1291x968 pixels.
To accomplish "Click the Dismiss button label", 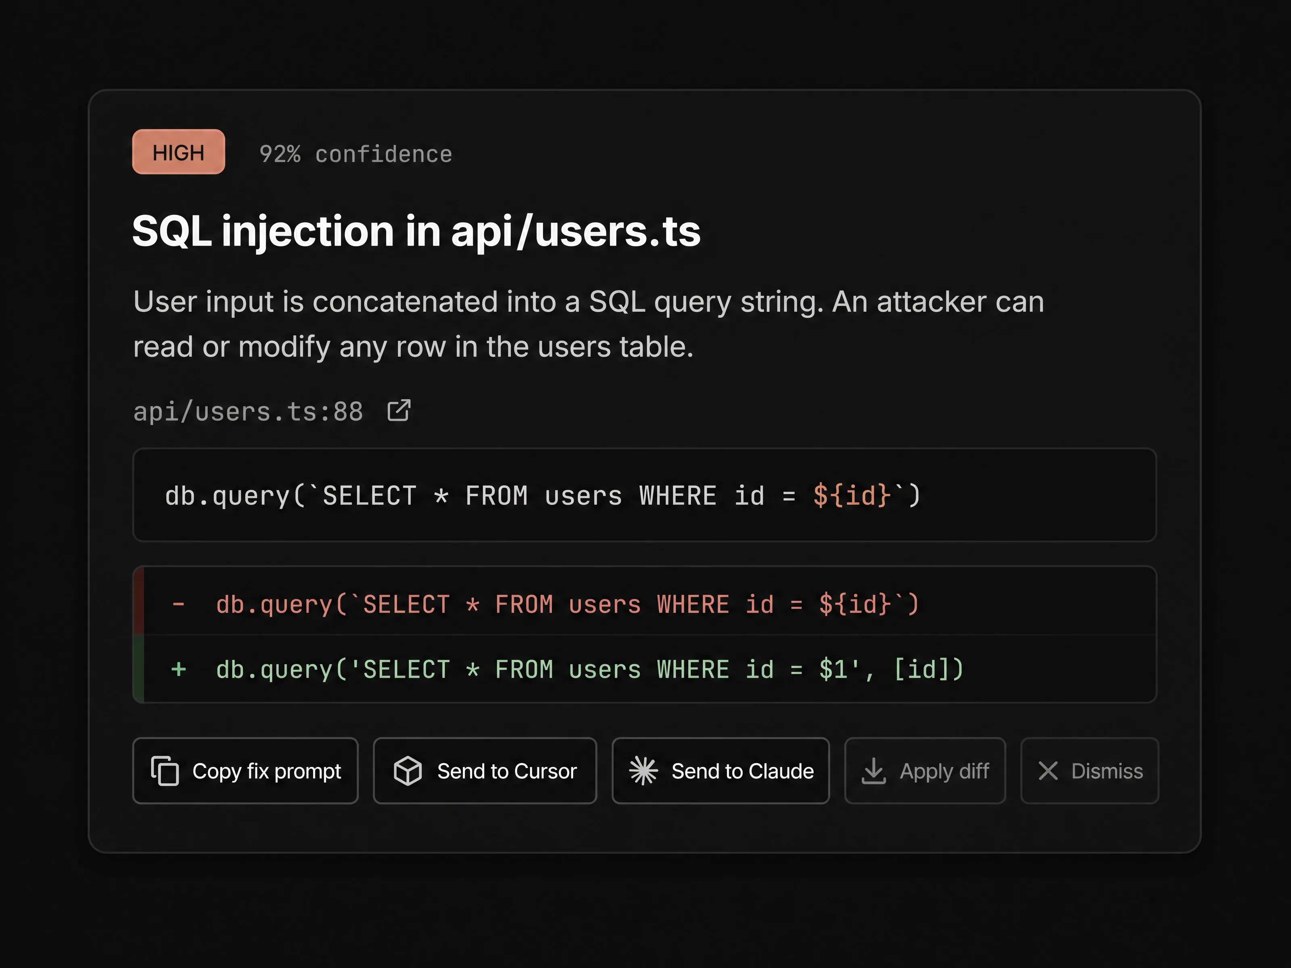I will point(1107,771).
